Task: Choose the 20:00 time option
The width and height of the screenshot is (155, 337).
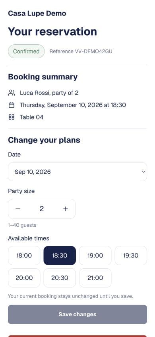Action: pos(24,278)
